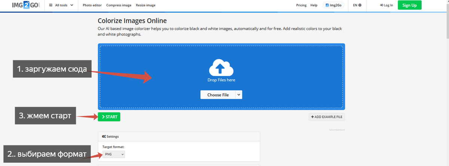Open the EN language selector
Image resolution: width=449 pixels, height=166 pixels.
[x=357, y=5]
